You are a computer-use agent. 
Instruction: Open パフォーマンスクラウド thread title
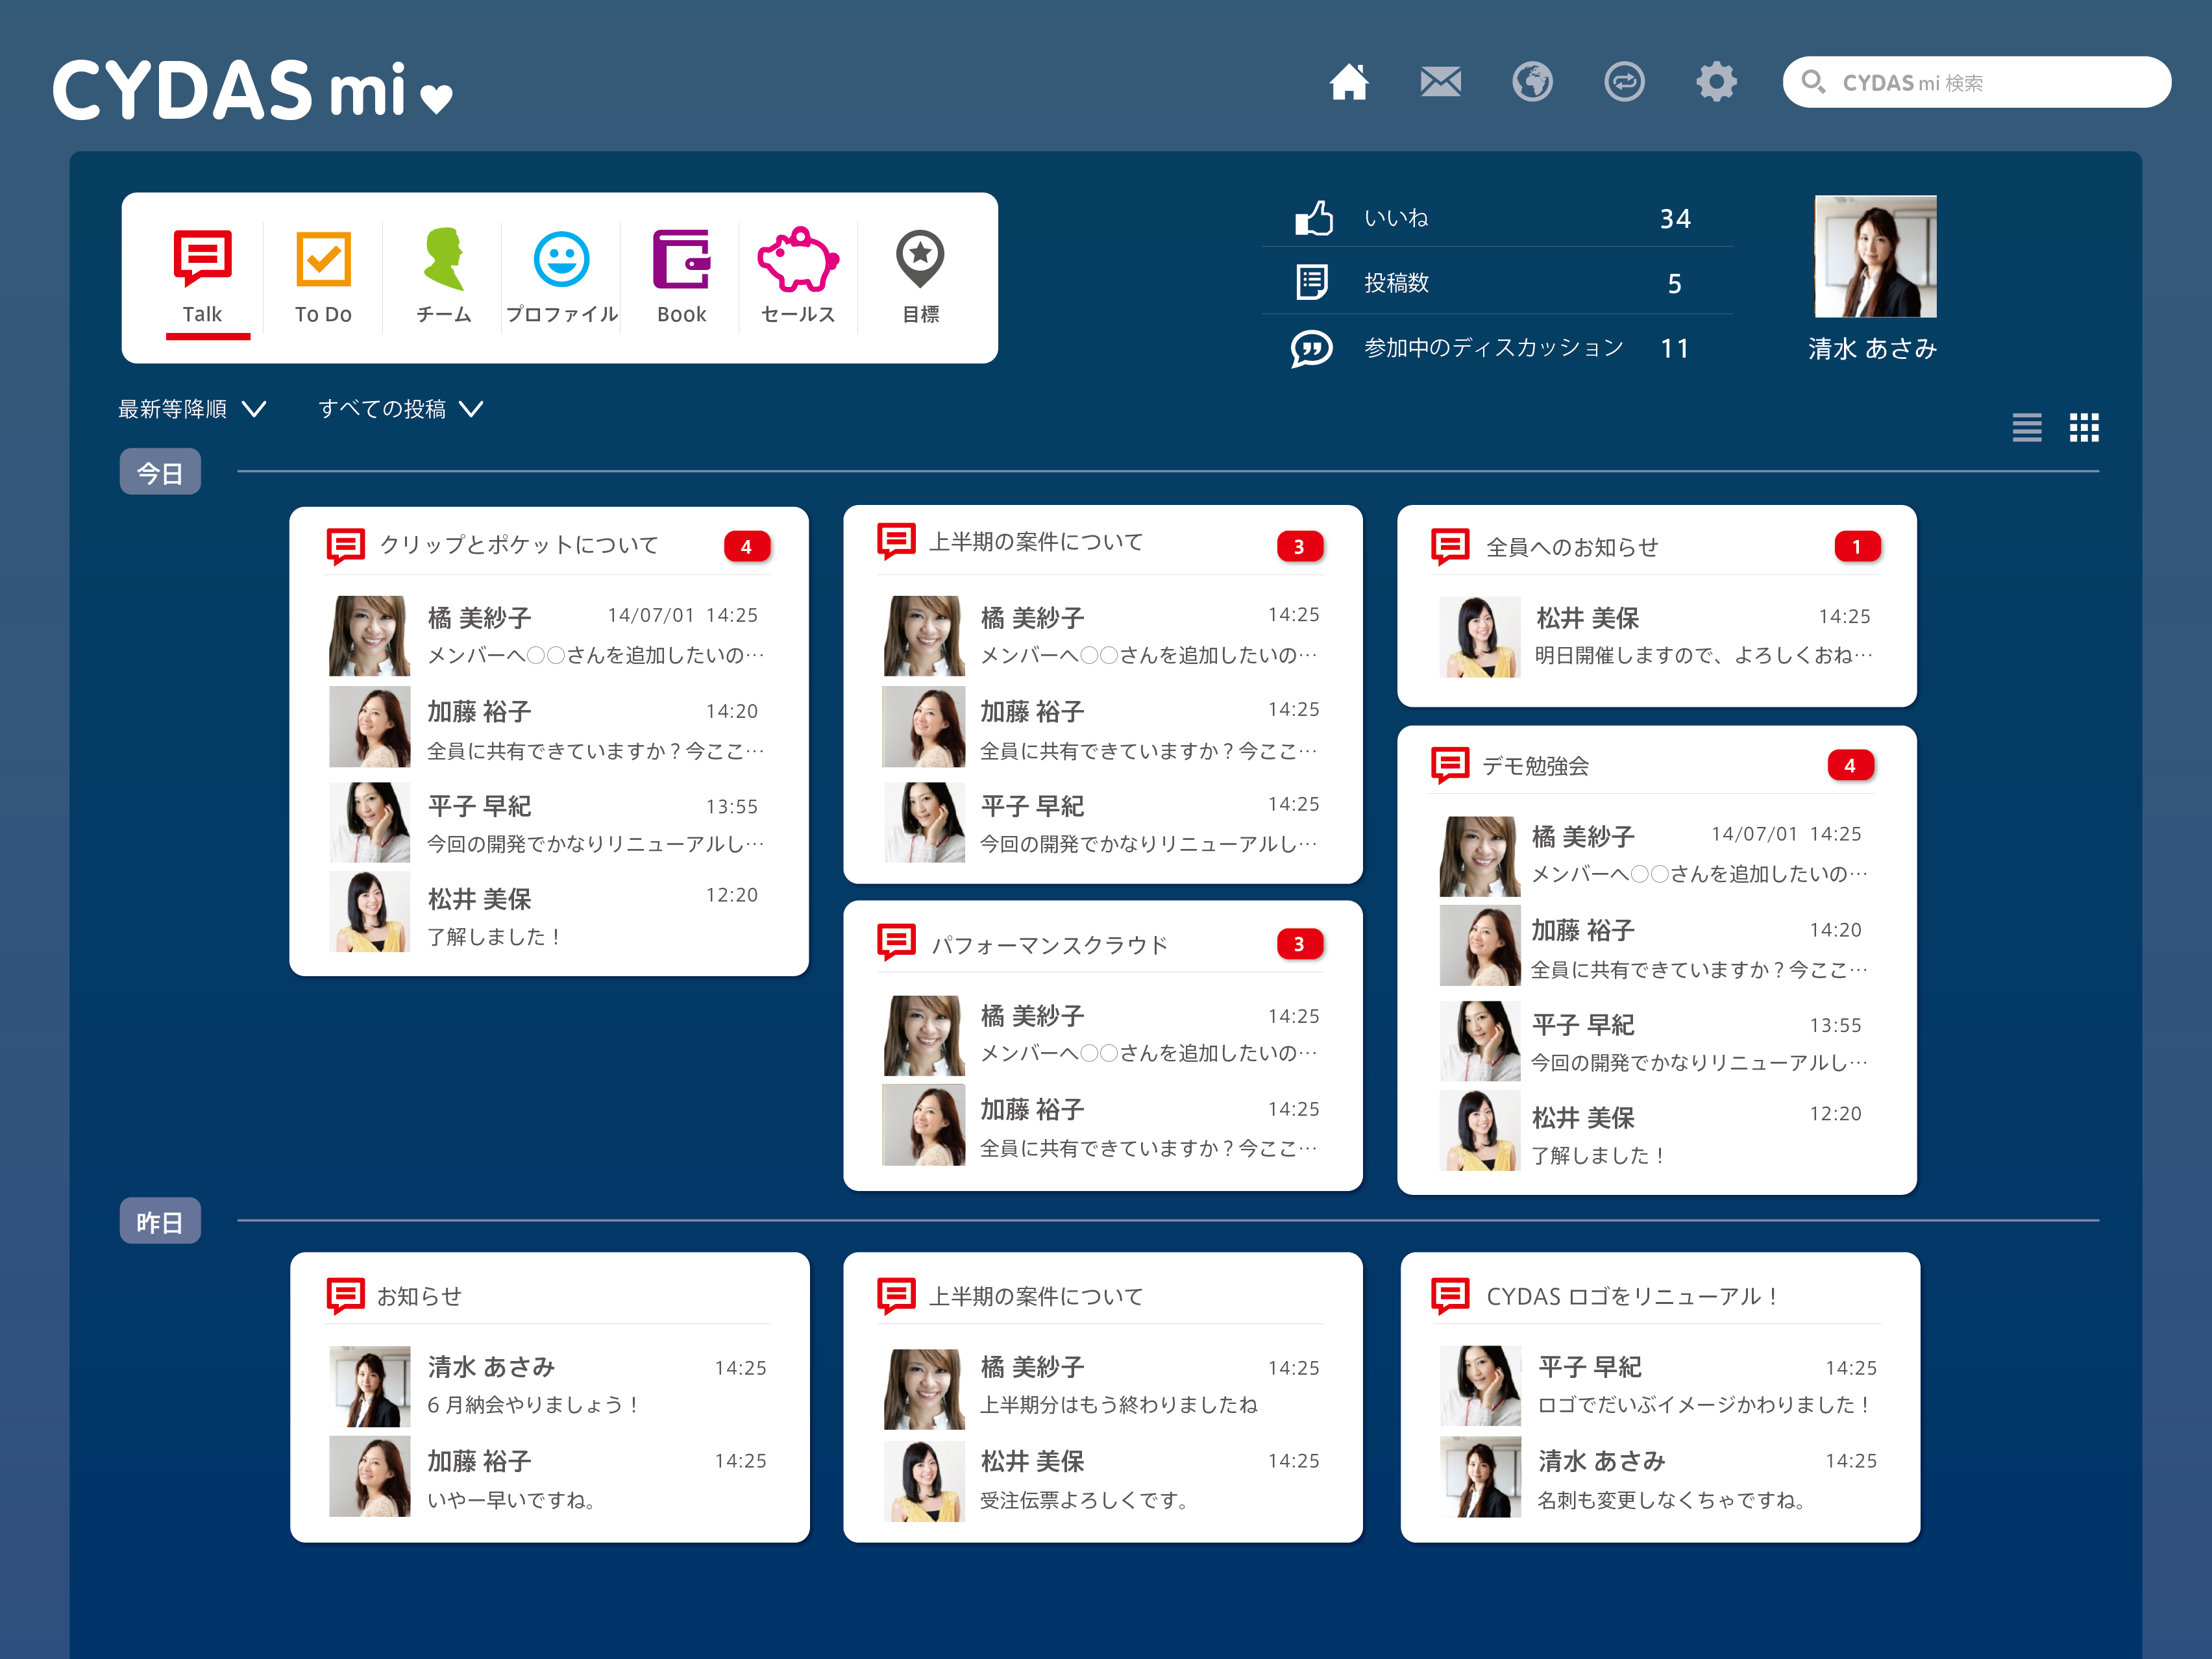tap(1050, 945)
